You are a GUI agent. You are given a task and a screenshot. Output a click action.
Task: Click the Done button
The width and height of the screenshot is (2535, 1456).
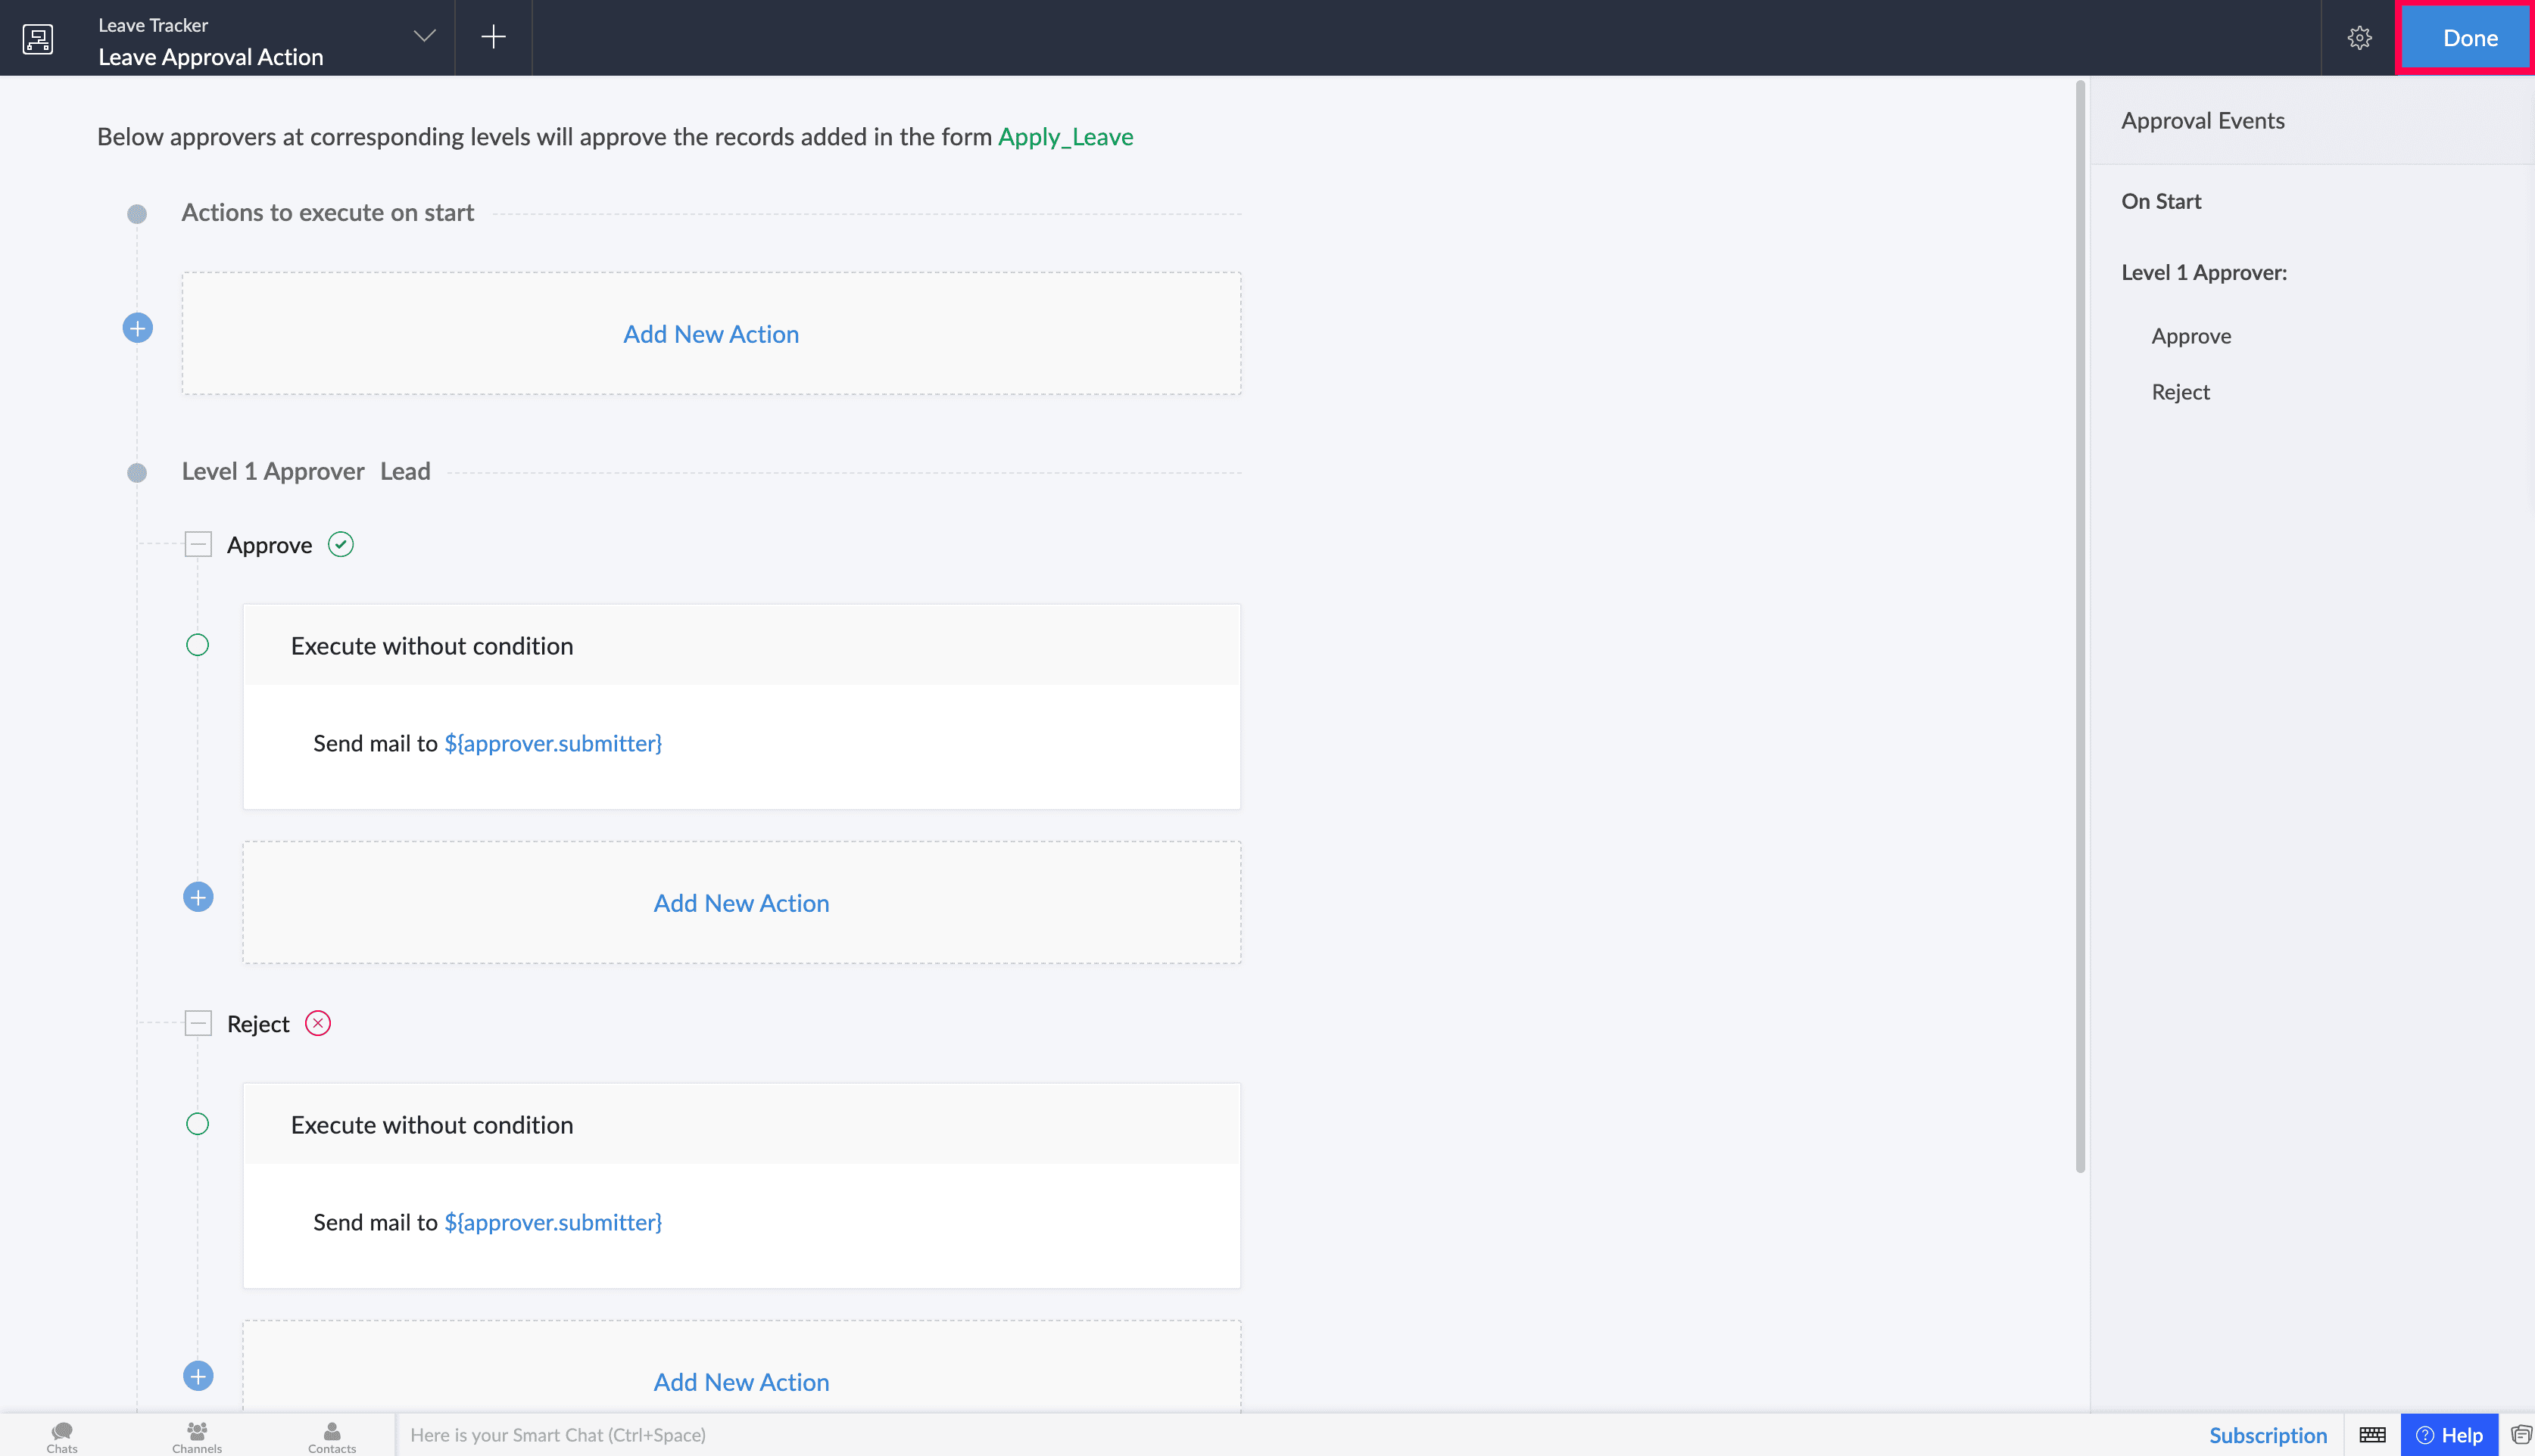(2467, 38)
